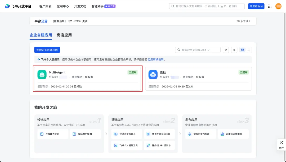
Task: Open the 开放能力介绍 card
Action: 53,134
